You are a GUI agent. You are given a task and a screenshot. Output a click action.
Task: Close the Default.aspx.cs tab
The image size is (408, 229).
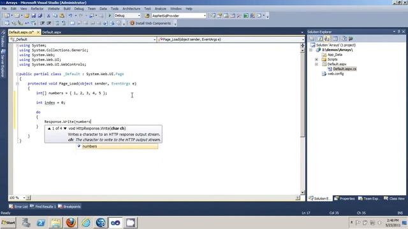[x=38, y=32]
